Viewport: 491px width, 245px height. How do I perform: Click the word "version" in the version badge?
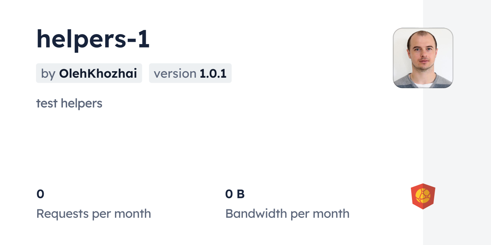(175, 73)
